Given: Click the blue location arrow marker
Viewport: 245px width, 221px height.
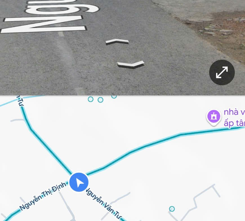Looking at the screenshot, I should point(79,182).
